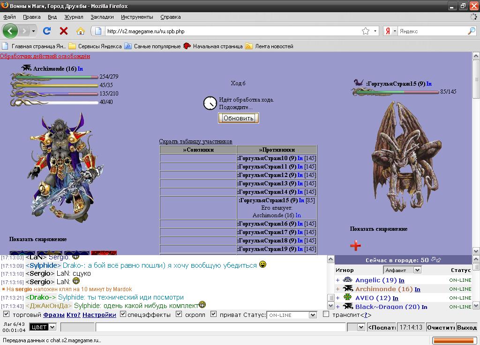Click the clan icon next to Angelic (19)

tap(347, 279)
